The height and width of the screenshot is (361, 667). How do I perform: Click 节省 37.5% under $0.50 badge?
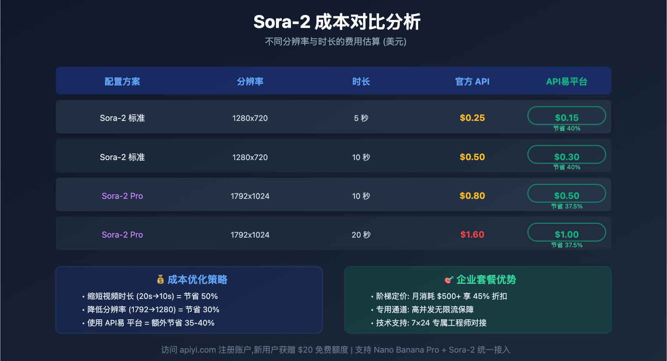point(567,206)
